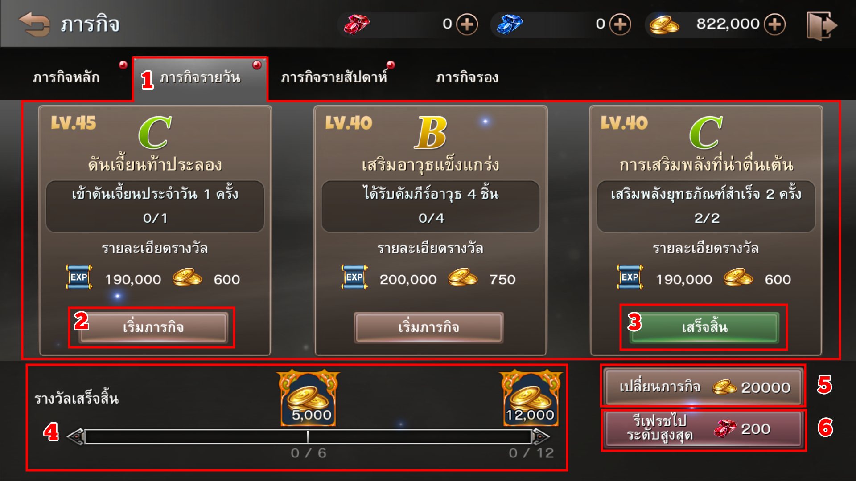Start the เสริมอาวุธแข็งแกร่ง mission
The width and height of the screenshot is (856, 481).
429,327
